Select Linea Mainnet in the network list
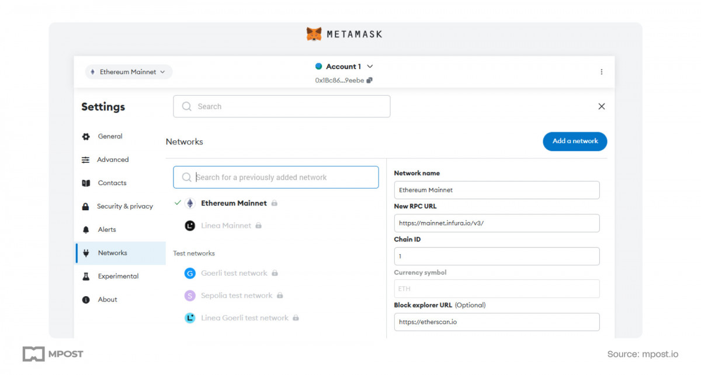This screenshot has height=375, width=701. (226, 225)
